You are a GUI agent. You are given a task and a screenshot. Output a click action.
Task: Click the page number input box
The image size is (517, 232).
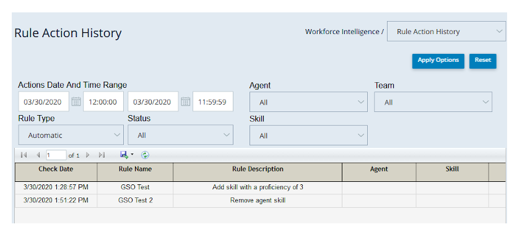point(56,155)
